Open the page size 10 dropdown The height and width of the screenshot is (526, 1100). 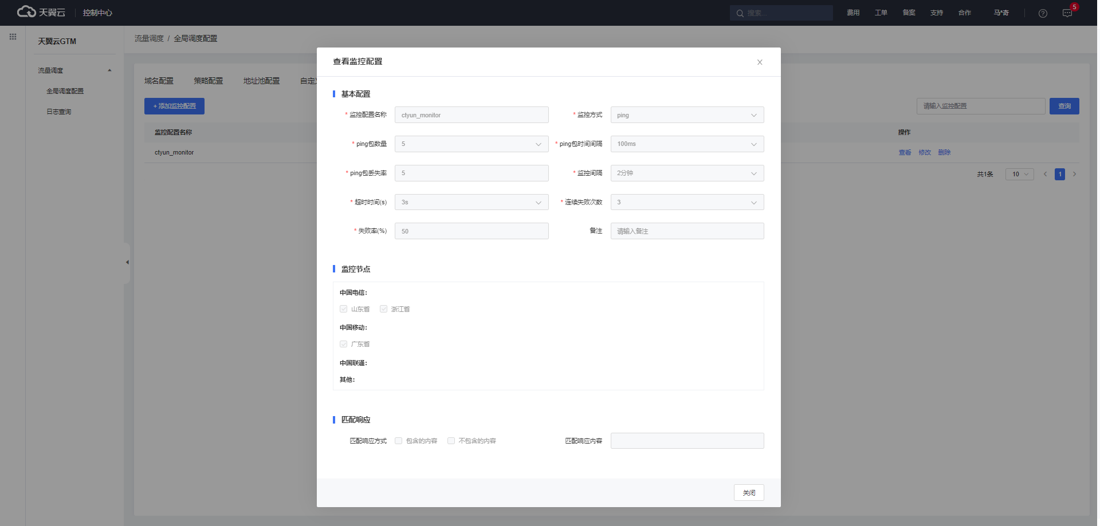(x=1019, y=174)
